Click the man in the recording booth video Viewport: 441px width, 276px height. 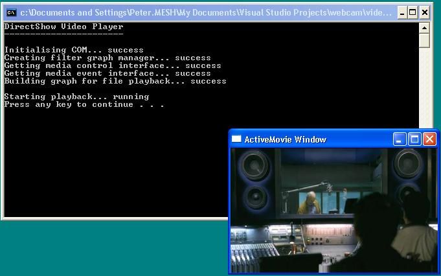(310, 201)
